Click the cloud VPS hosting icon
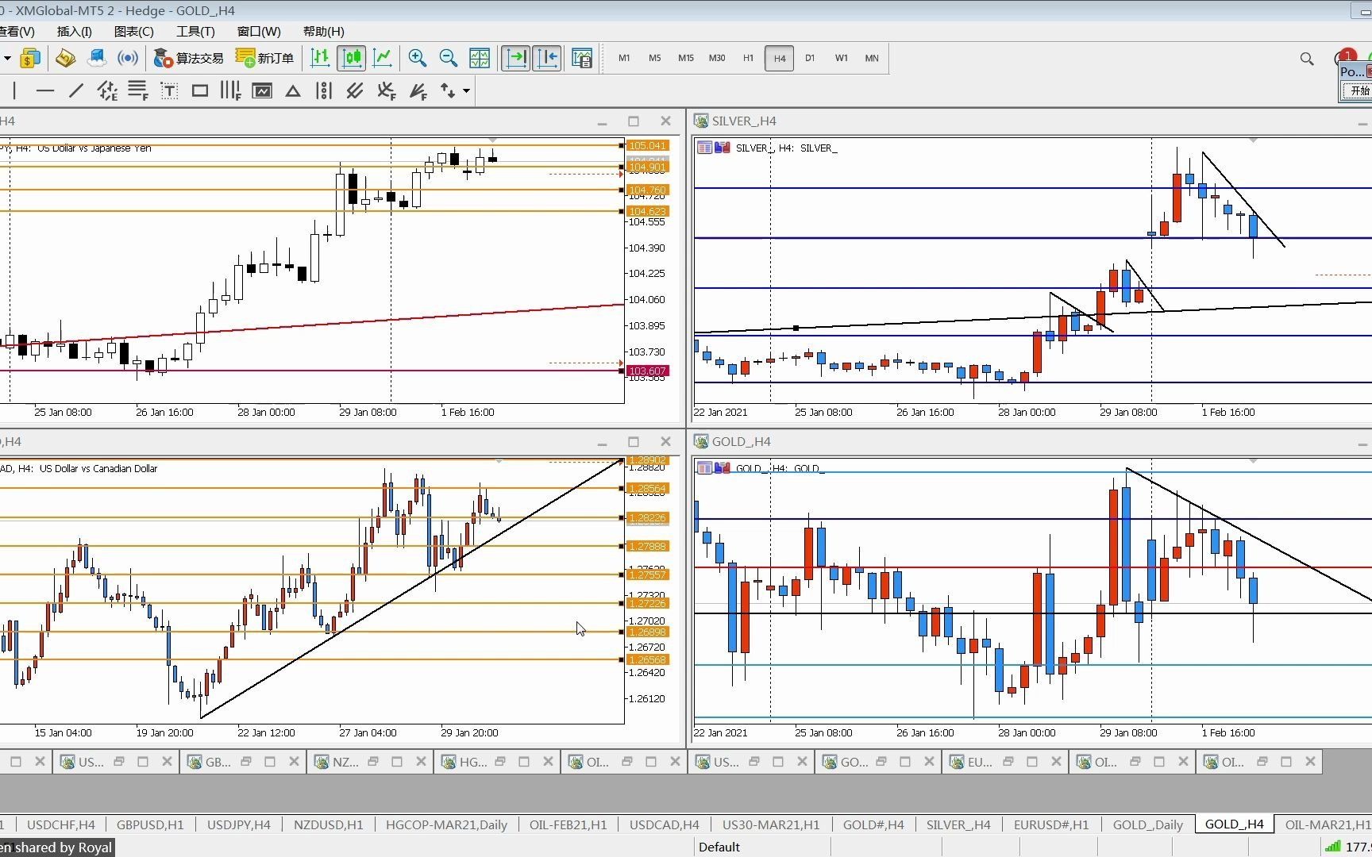Image resolution: width=1372 pixels, height=857 pixels. pos(97,58)
